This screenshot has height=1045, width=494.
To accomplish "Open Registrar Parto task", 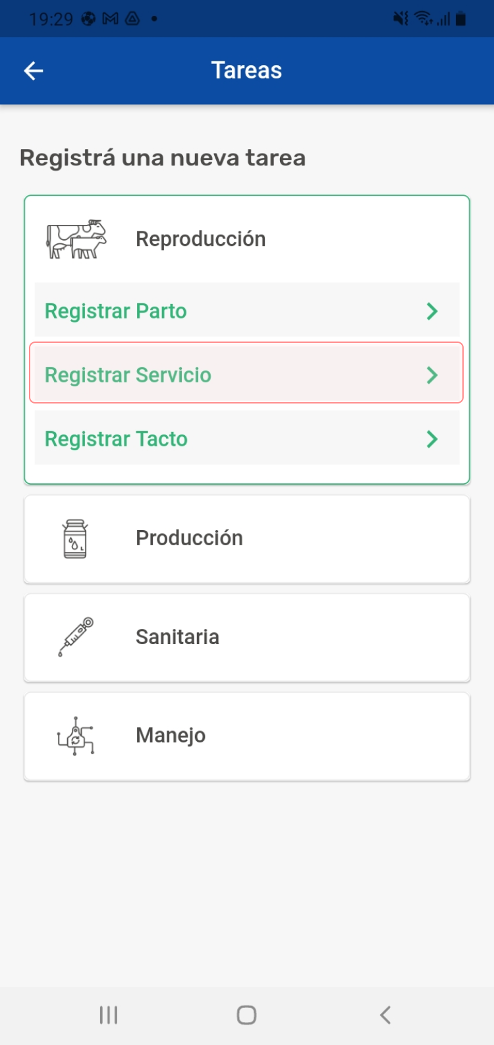I will click(x=116, y=311).
